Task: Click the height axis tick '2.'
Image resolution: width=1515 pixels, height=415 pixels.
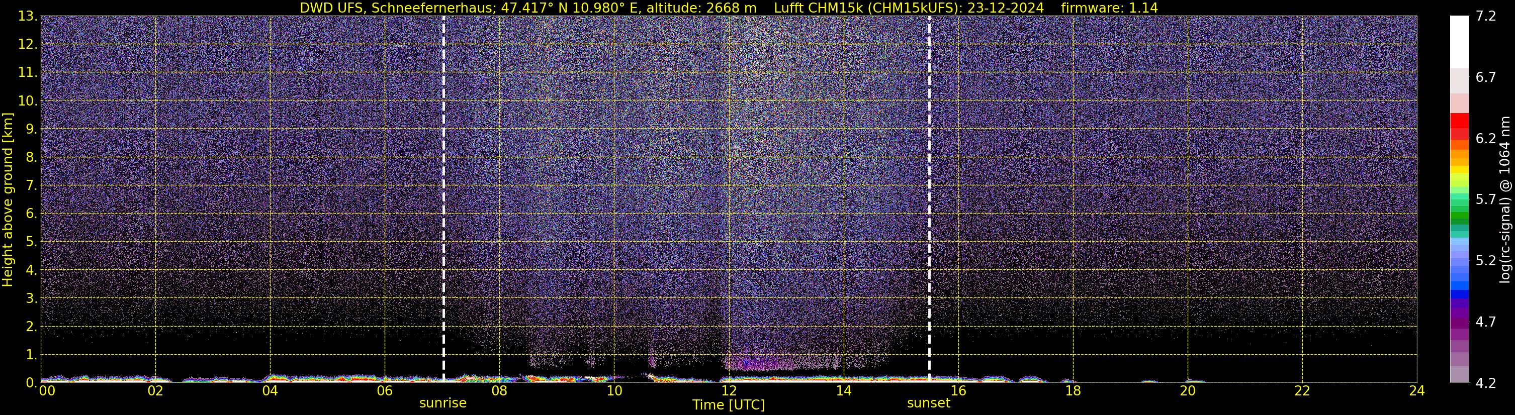Action: coord(31,326)
